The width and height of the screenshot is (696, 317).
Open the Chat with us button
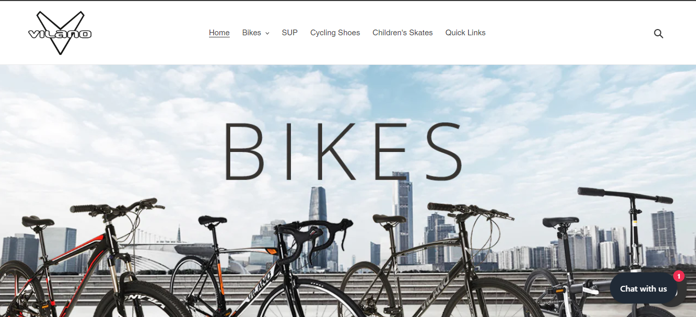643,288
